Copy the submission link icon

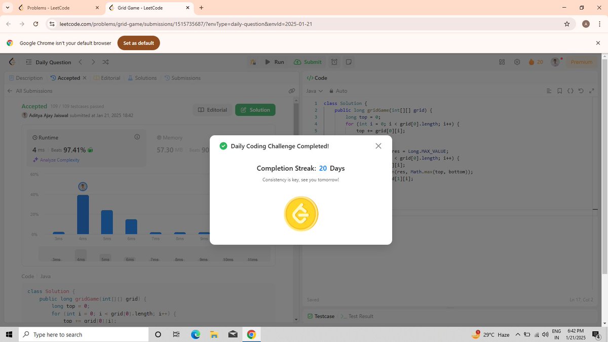point(292,91)
